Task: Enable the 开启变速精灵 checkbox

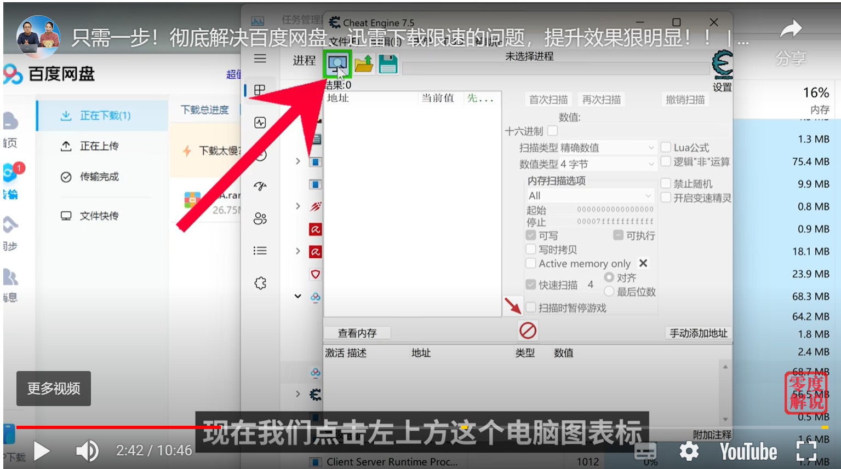Action: [x=666, y=198]
